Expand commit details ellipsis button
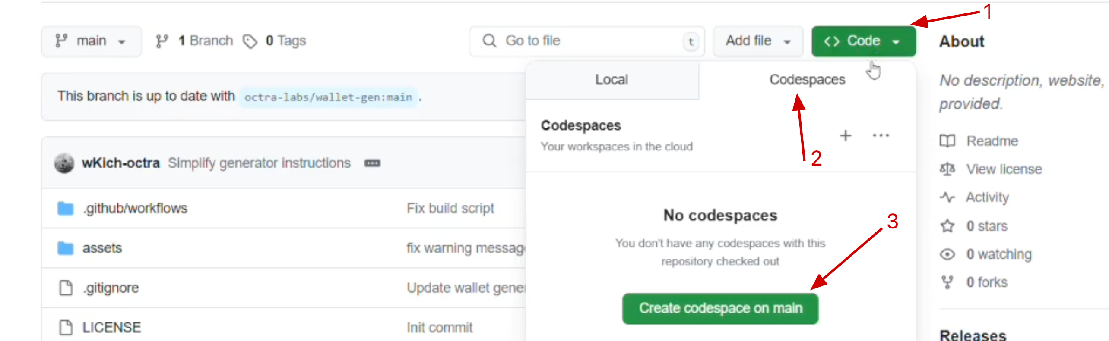This screenshot has width=1109, height=341. pyautogui.click(x=372, y=163)
